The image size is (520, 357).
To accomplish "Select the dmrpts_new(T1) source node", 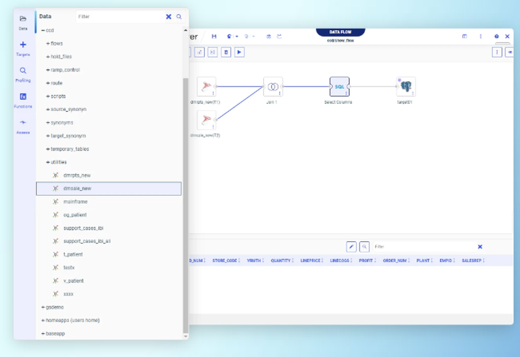I will coord(206,86).
